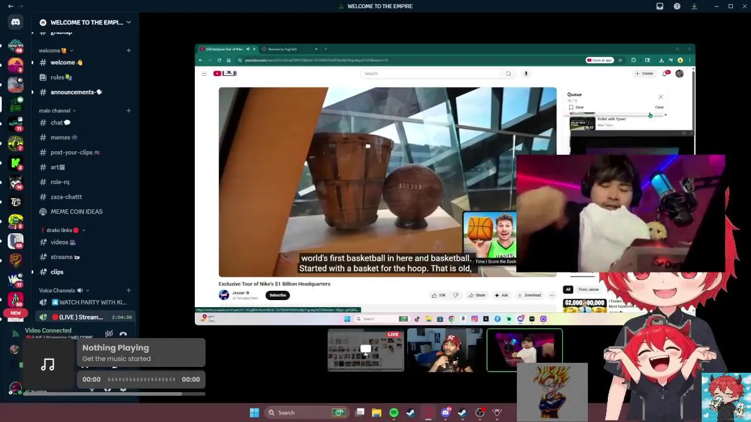
Task: Click the Download button under video
Action: [x=529, y=295]
